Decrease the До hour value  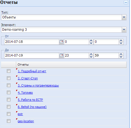(x=91, y=57)
